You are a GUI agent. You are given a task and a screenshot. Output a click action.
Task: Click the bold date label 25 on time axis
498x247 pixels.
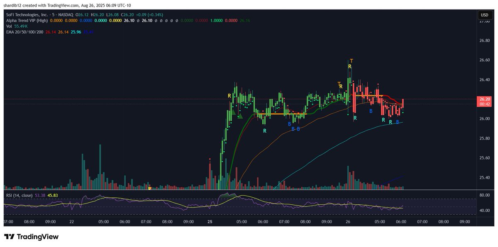(210, 222)
